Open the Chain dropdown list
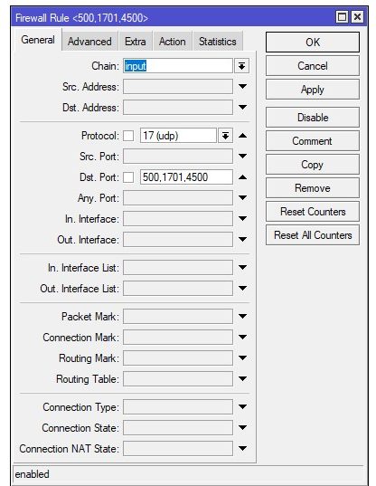376x486 pixels. [241, 66]
